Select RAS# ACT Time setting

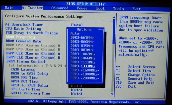pos(24,81)
